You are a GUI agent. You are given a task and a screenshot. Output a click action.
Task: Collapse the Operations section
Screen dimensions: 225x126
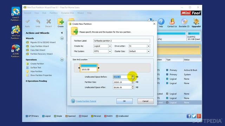coord(62,59)
